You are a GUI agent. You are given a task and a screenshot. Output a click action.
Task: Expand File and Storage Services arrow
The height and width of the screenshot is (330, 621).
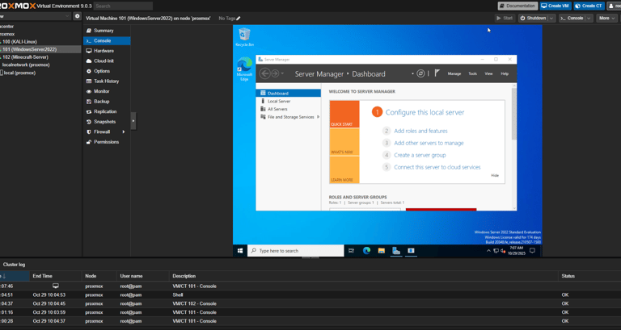(x=318, y=117)
